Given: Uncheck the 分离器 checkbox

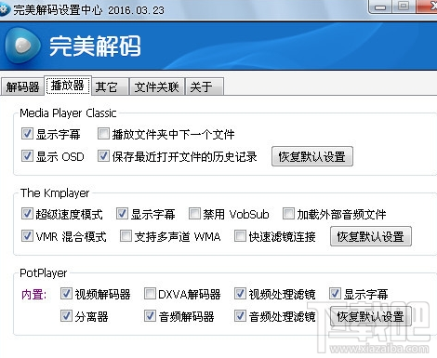Looking at the screenshot, I should [x=66, y=316].
